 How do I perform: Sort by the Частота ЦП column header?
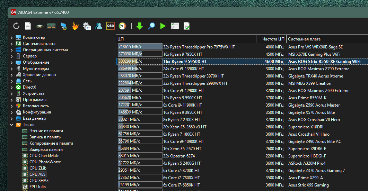[x=271, y=39]
